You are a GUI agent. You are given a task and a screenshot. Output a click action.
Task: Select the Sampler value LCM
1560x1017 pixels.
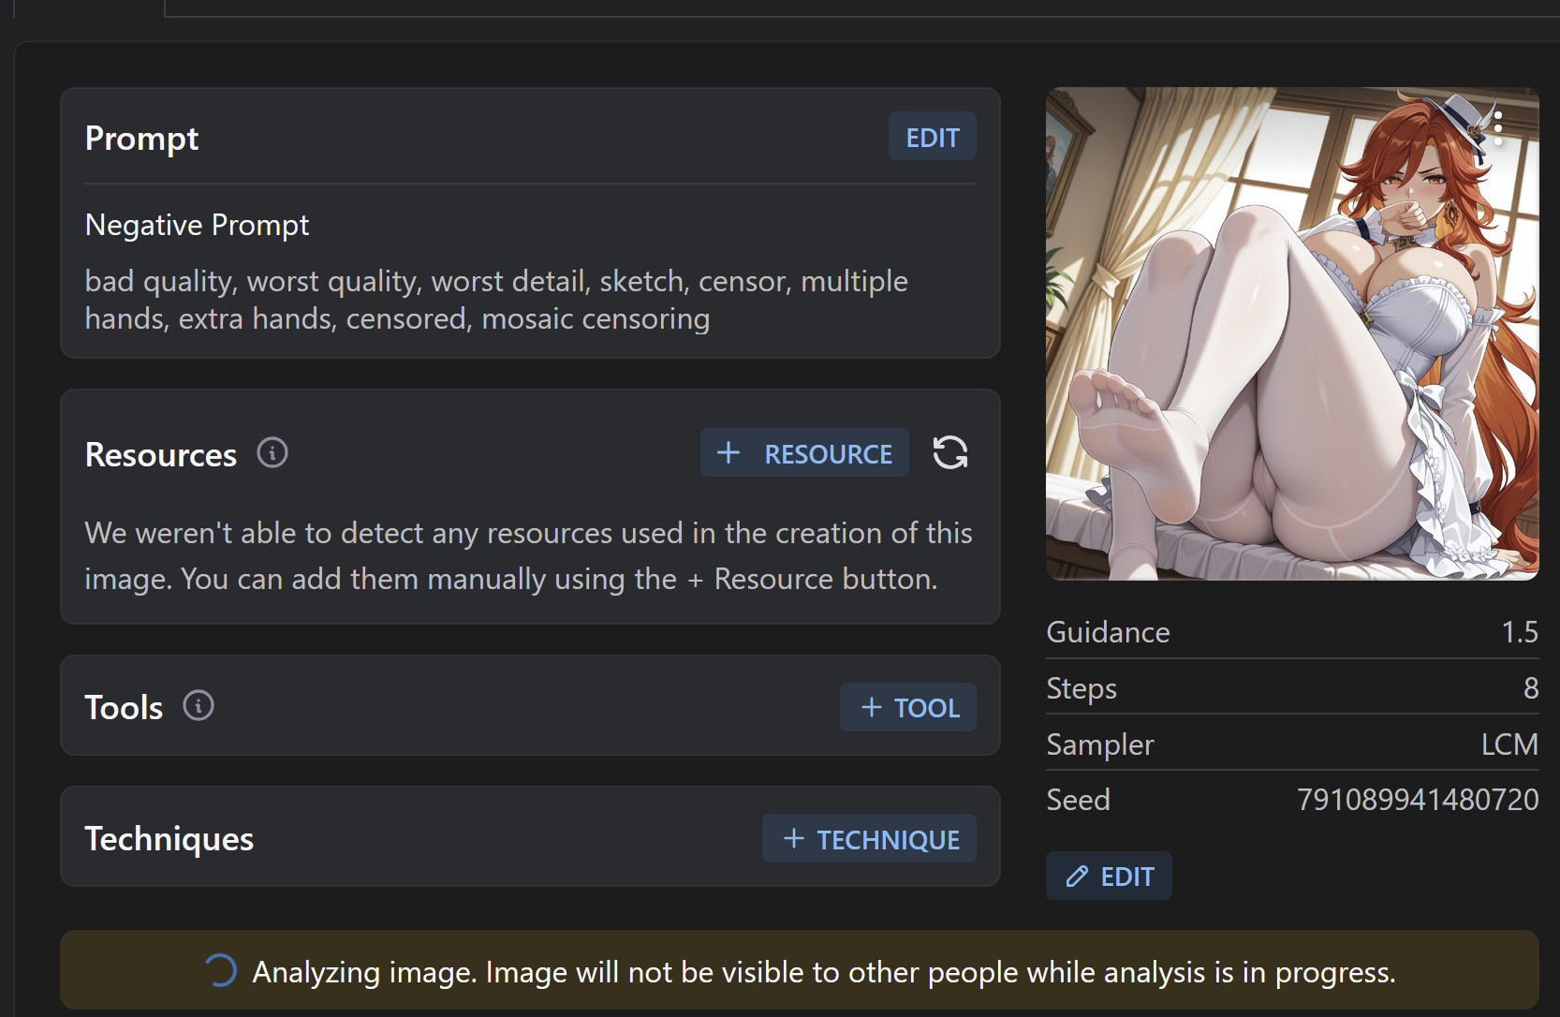[1509, 744]
